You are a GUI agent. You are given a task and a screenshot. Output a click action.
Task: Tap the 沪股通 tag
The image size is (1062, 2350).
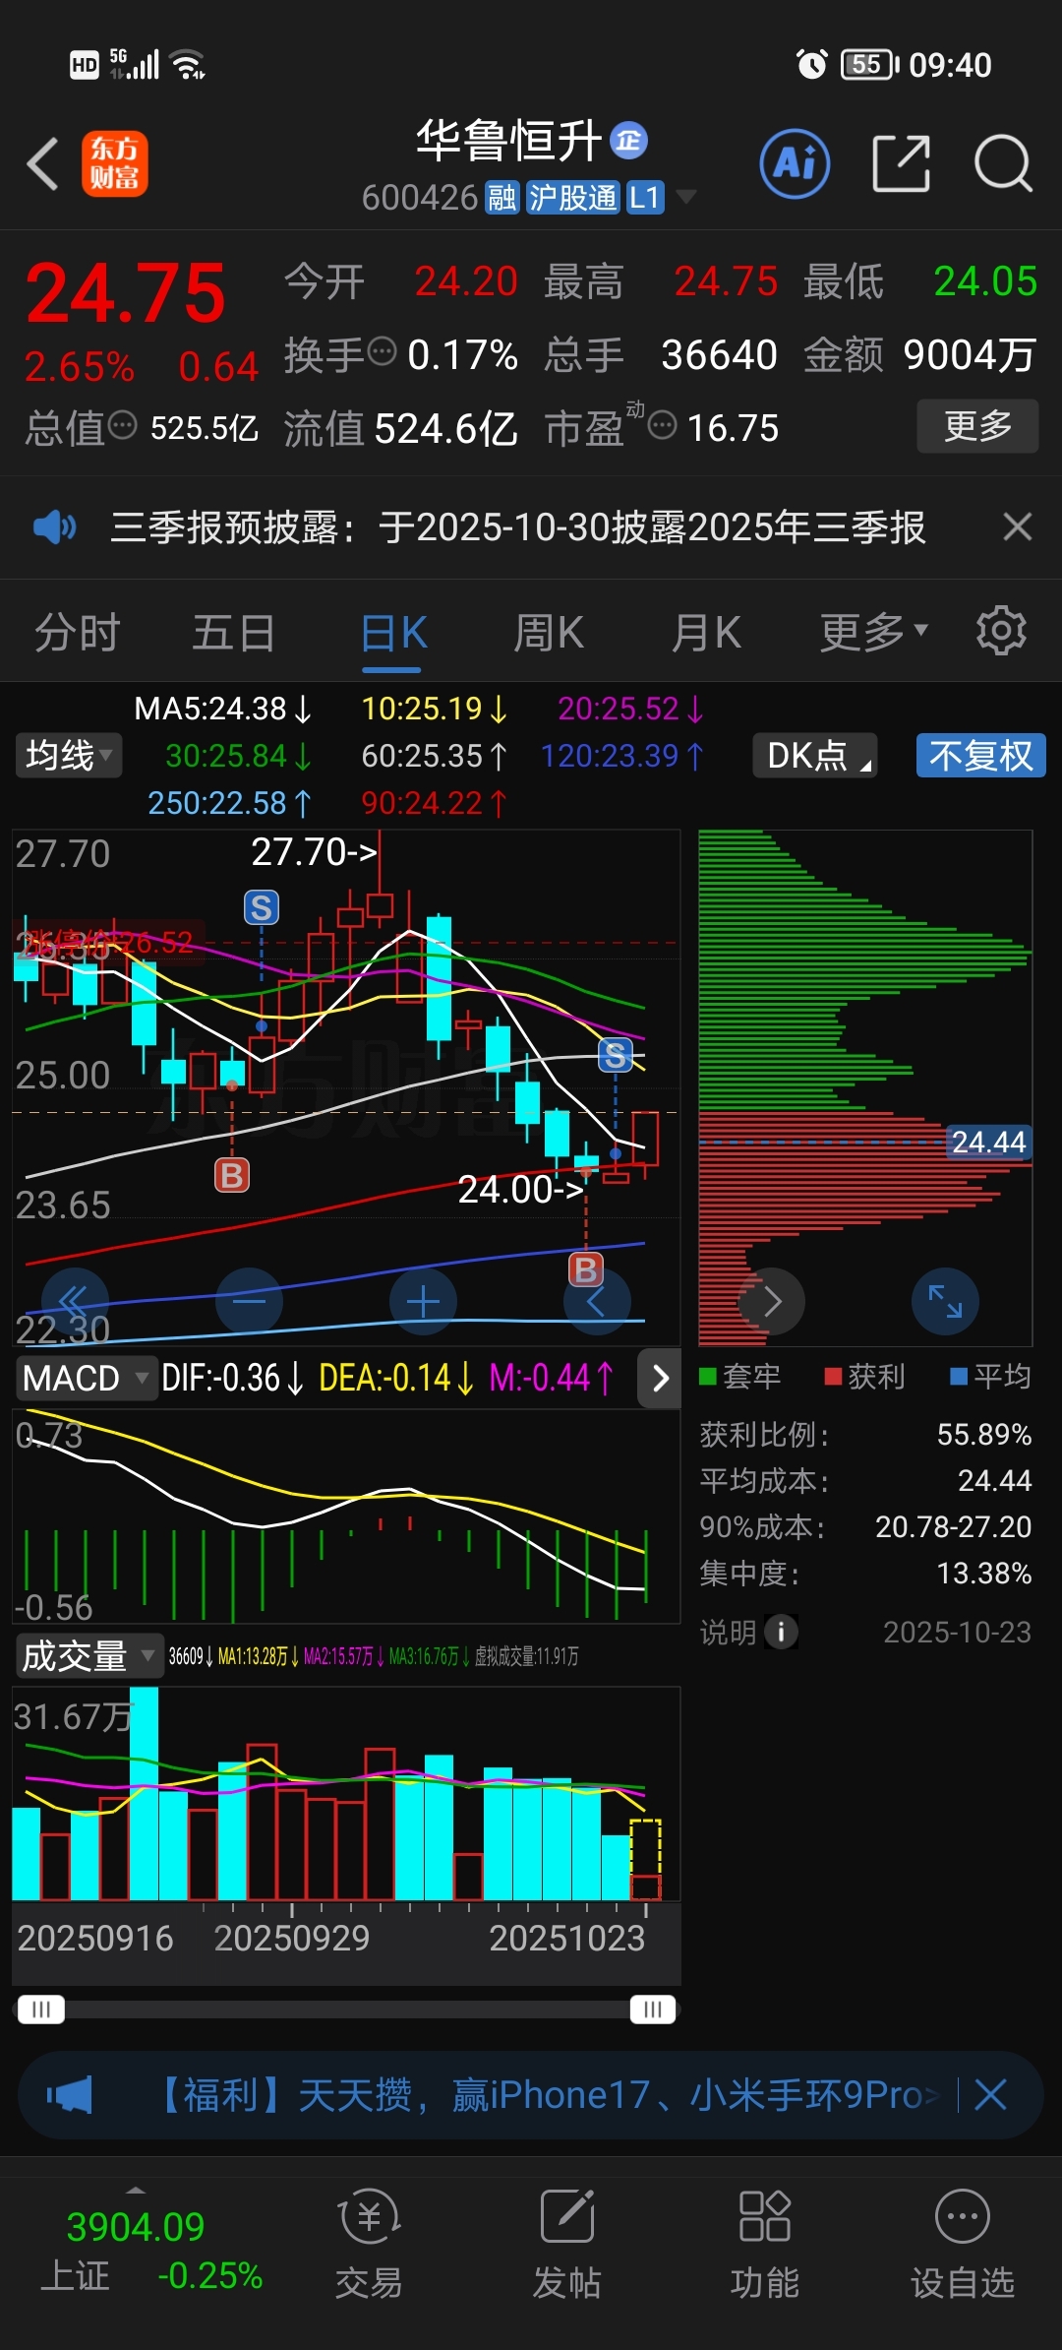click(572, 198)
